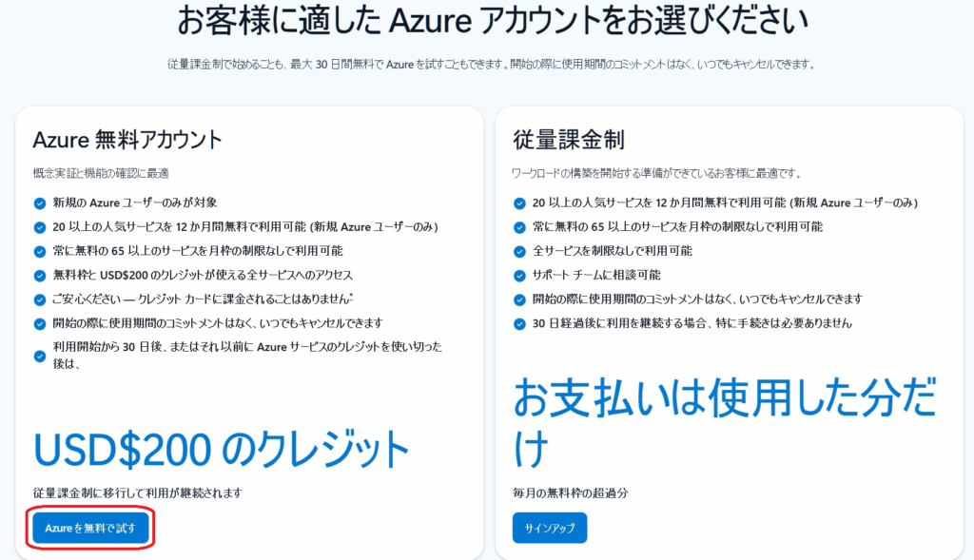Click checkmark beside '常に無料の 65 以上' in the 従量課金制 card

pyautogui.click(x=519, y=227)
